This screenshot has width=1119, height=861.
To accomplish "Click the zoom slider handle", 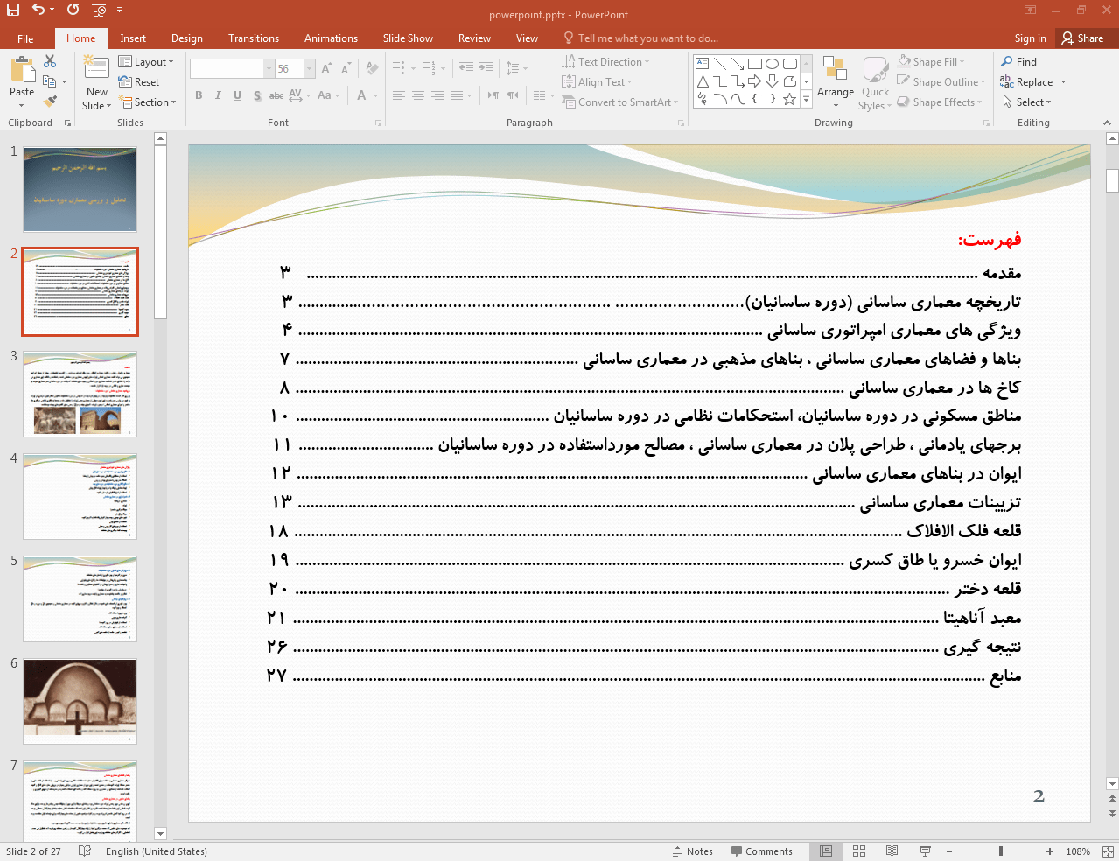I will click(1000, 851).
